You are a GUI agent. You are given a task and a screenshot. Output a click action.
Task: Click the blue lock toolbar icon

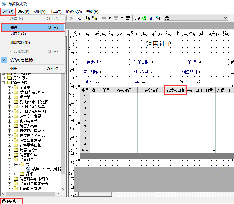click(x=151, y=18)
